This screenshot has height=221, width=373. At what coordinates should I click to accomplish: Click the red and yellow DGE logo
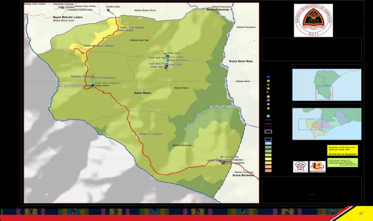coord(317,166)
